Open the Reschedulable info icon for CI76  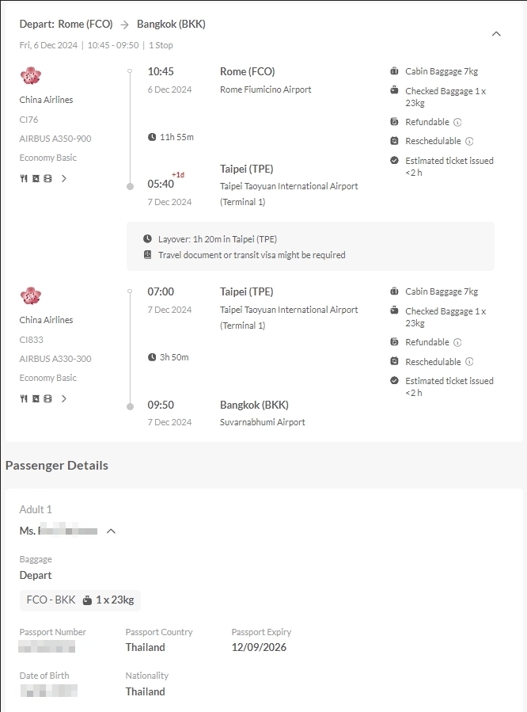[469, 141]
